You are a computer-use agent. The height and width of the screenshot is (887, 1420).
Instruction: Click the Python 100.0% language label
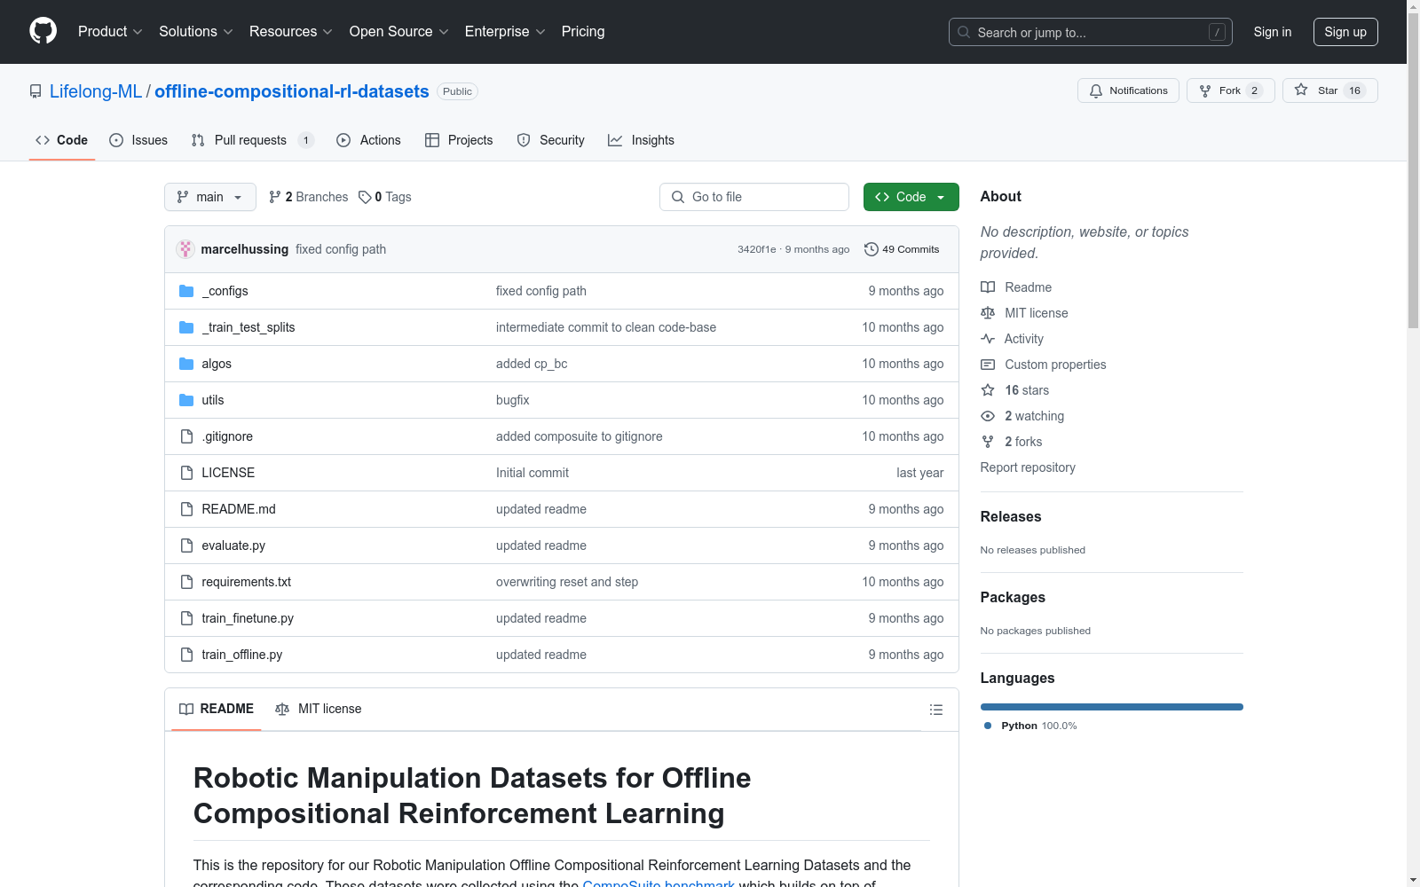(1030, 726)
